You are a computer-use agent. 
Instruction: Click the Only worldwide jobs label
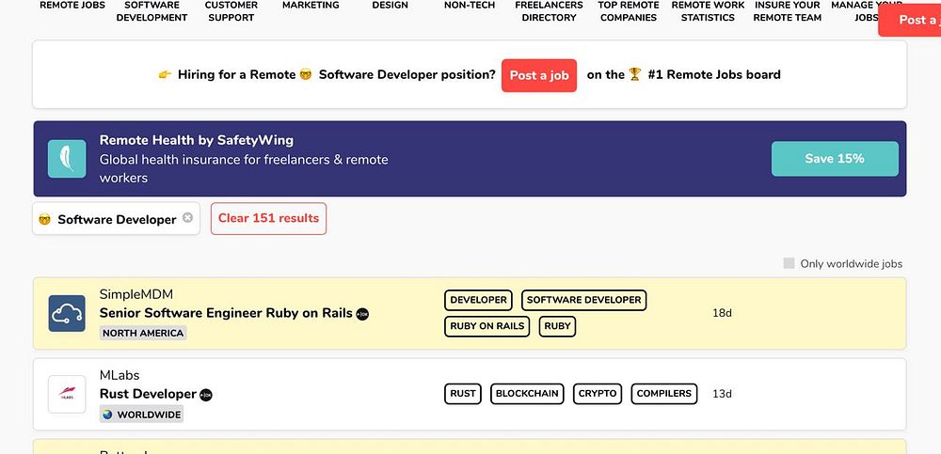tap(851, 264)
